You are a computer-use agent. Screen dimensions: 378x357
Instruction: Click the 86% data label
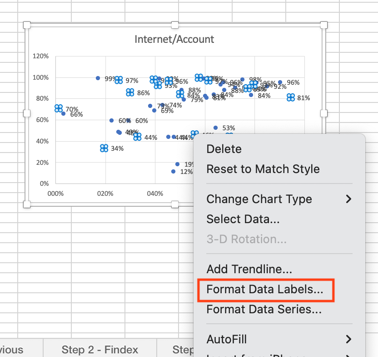pyautogui.click(x=144, y=93)
